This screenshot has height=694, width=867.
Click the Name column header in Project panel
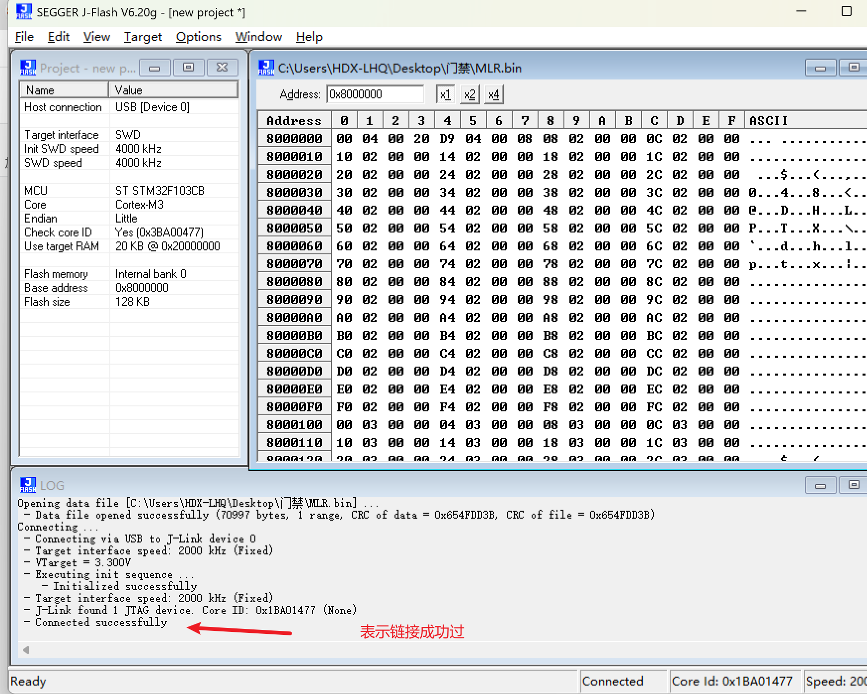coord(64,90)
